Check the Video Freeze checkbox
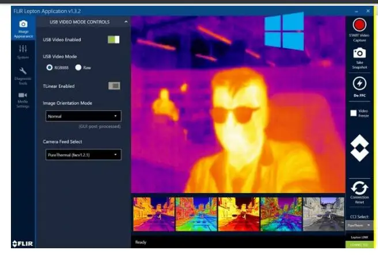Screen dimensions: 378x277 pyautogui.click(x=353, y=113)
